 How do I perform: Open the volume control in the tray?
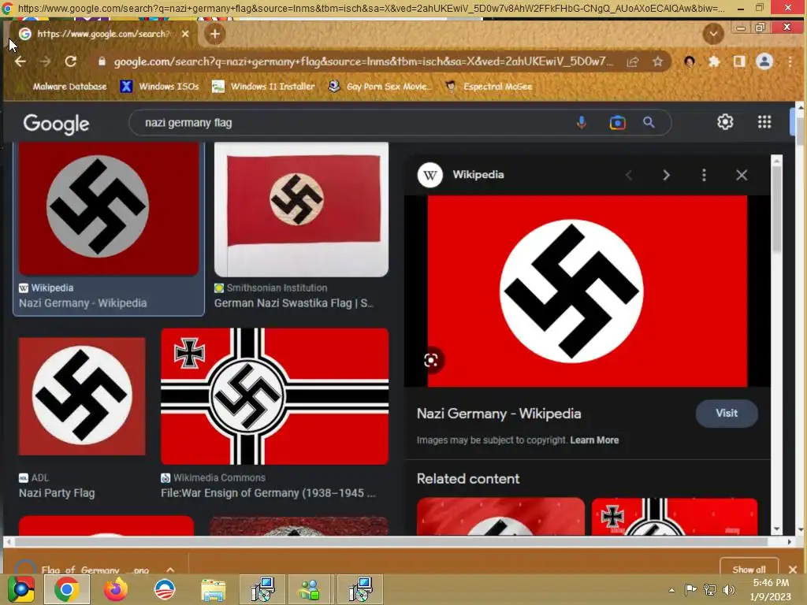coord(729,590)
